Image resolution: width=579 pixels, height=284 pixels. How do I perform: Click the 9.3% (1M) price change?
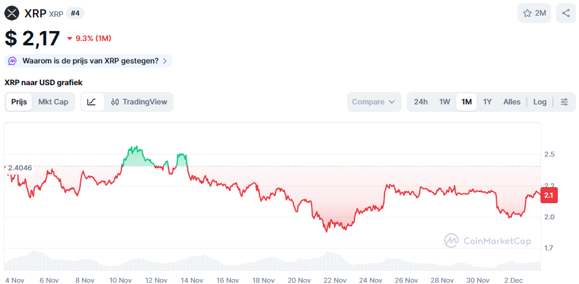(x=89, y=39)
